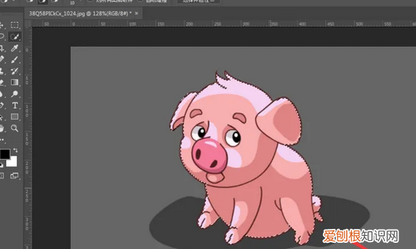Image resolution: width=416 pixels, height=249 pixels.
Task: Choose the highlighted Add to Selection mode
Action: click(42, 2)
